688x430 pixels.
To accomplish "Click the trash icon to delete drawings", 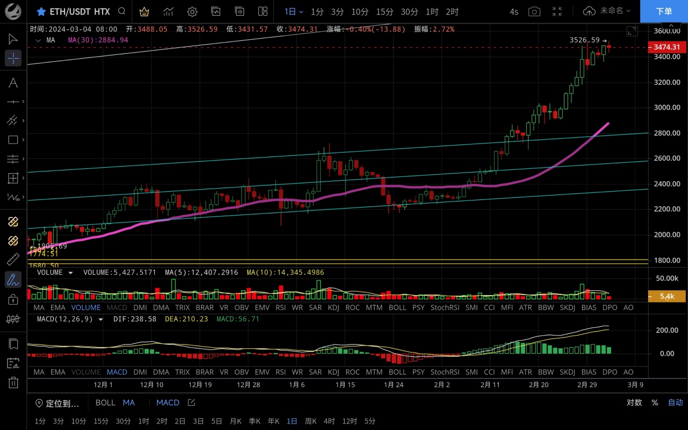I will [13, 383].
